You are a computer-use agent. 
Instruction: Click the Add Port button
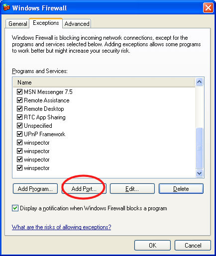click(84, 189)
